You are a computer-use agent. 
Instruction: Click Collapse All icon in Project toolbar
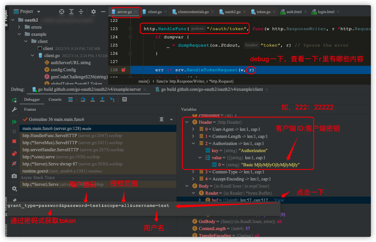(81, 12)
